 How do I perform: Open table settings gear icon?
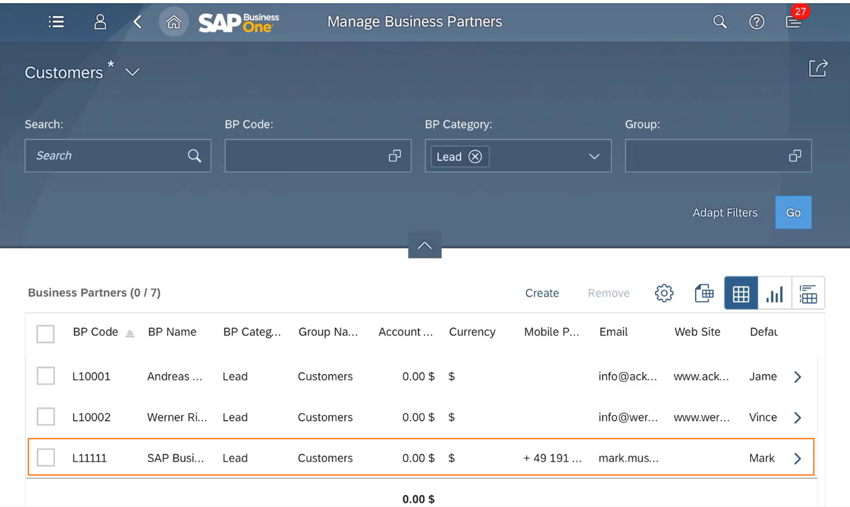[664, 293]
